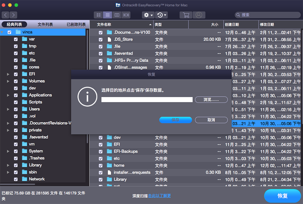Click the large 恢复 recover button
This screenshot has width=303, height=204.
(x=283, y=196)
